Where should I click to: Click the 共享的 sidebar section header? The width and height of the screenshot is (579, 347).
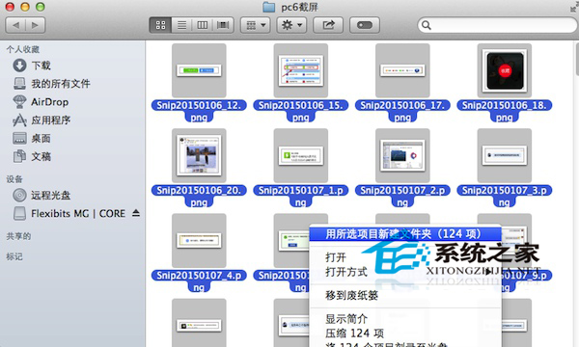18,236
